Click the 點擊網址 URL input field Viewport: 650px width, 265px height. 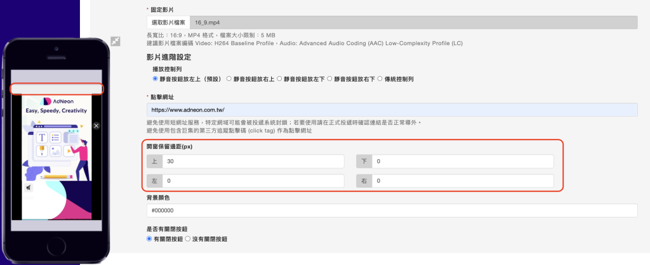tap(392, 110)
